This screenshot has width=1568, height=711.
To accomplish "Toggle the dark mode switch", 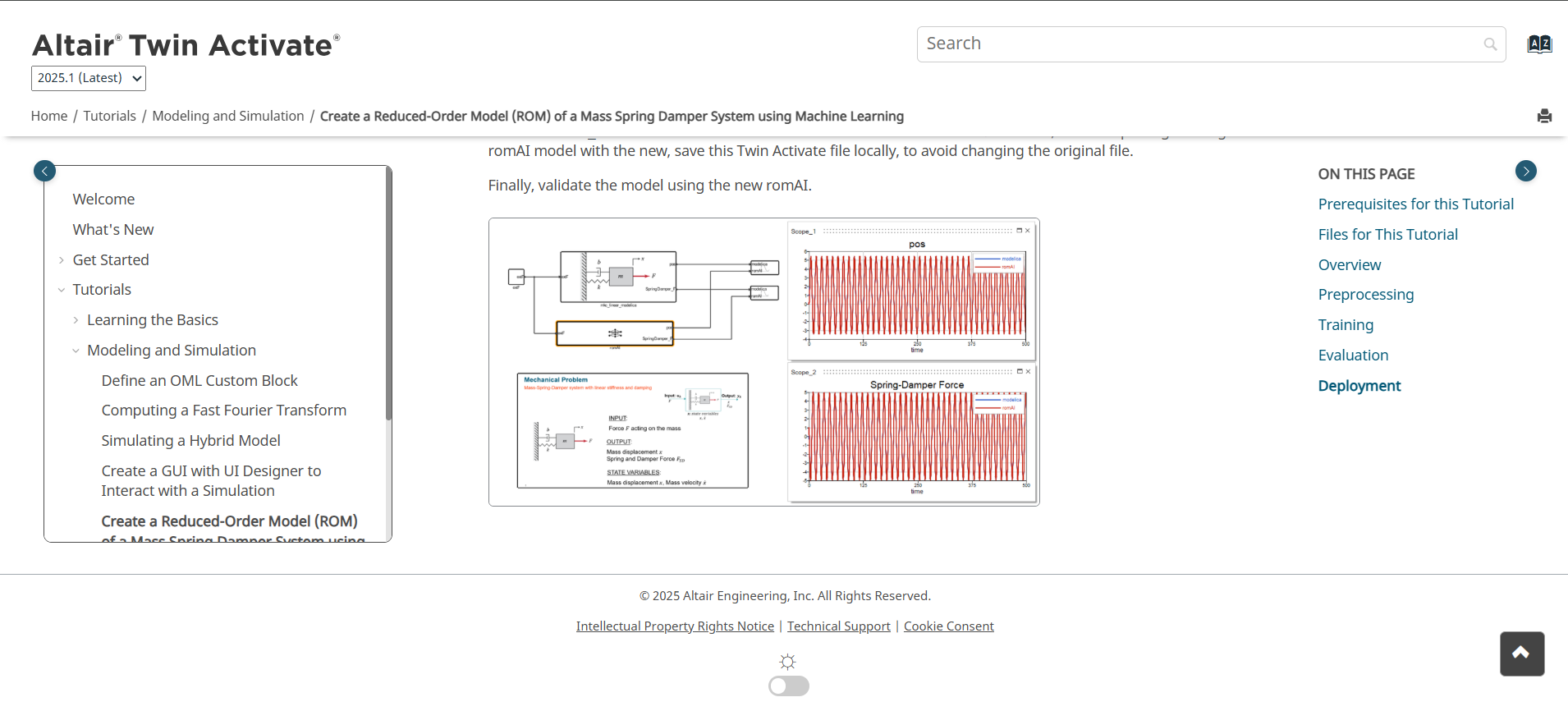I will click(x=789, y=686).
